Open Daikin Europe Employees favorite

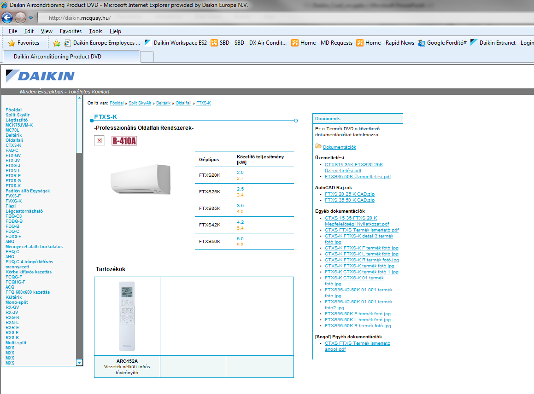click(x=102, y=43)
